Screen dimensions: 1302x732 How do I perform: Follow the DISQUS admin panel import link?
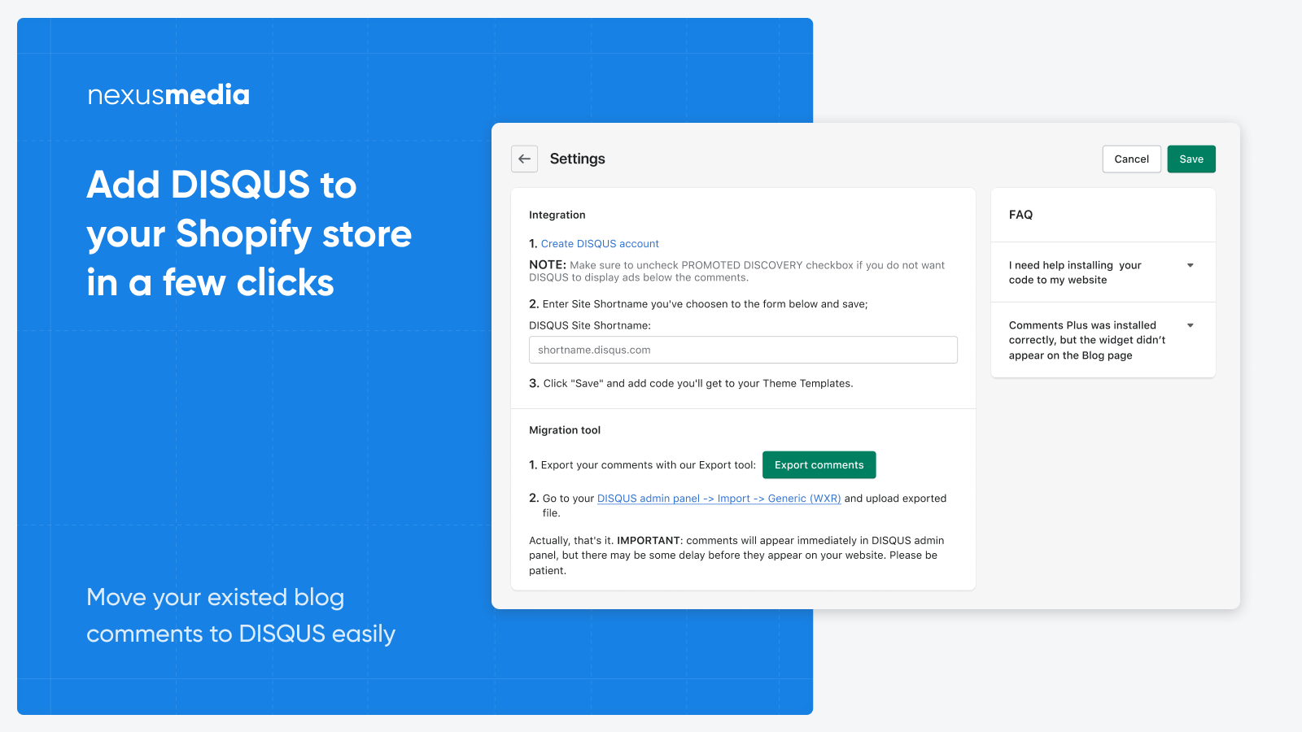(719, 498)
